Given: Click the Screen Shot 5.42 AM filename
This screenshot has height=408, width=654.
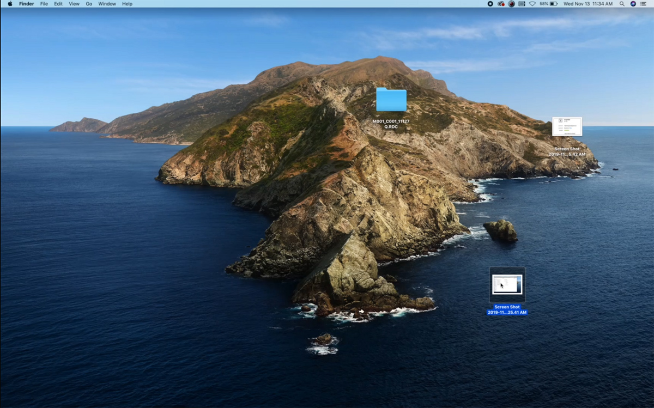Looking at the screenshot, I should pyautogui.click(x=567, y=151).
